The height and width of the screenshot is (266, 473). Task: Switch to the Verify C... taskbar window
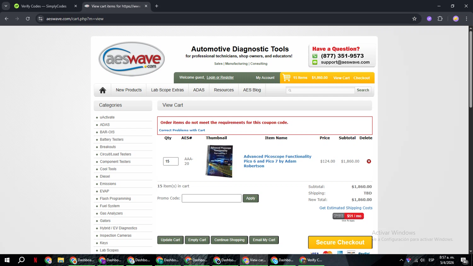(x=311, y=260)
